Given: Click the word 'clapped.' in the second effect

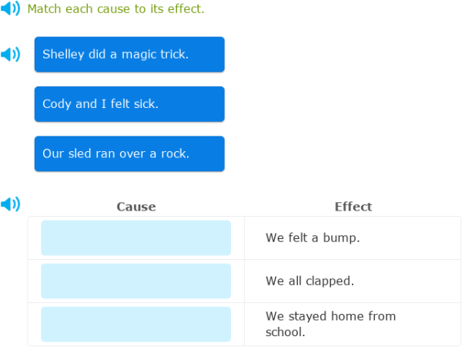Looking at the screenshot, I should (331, 281).
